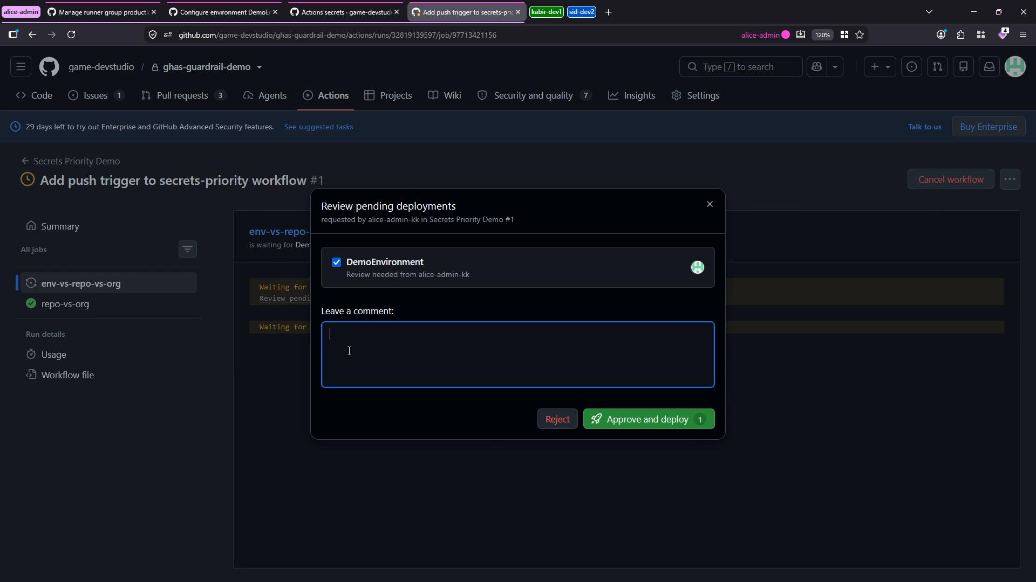This screenshot has width=1036, height=582.
Task: Switch to Actions secrets browser tab
Action: 345,12
